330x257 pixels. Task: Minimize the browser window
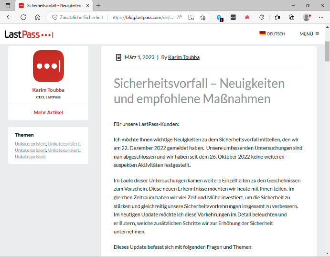tap(293, 6)
